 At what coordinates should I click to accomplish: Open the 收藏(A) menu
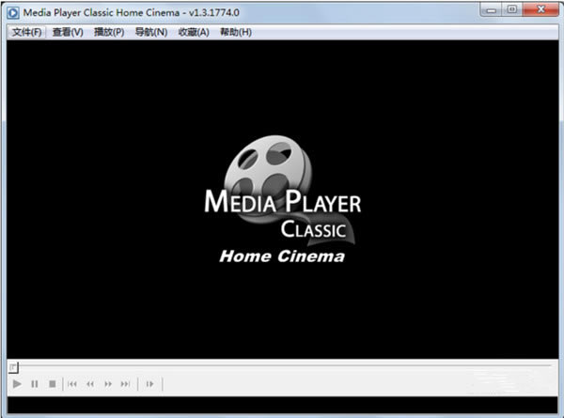click(194, 32)
